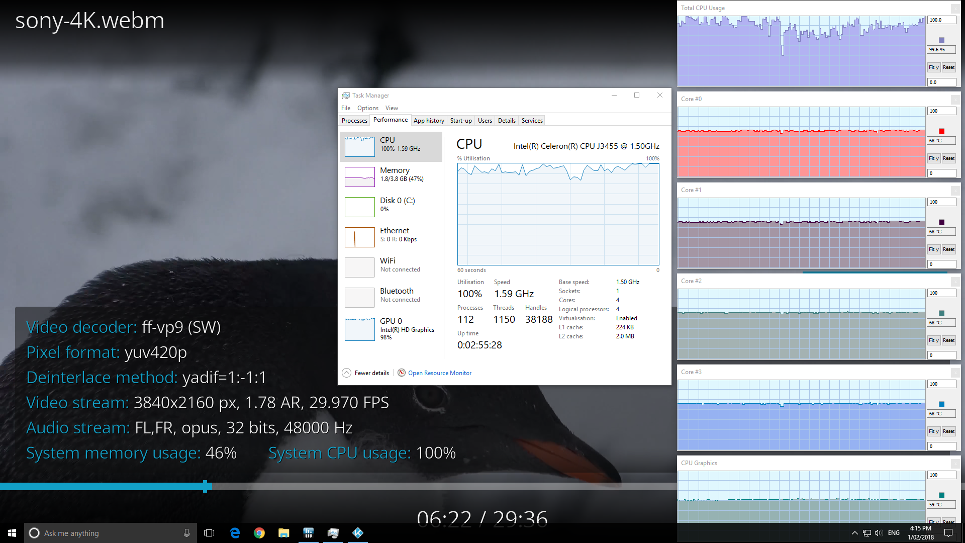Click Fit y in the Core #0 panel
This screenshot has height=543, width=965.
coord(934,158)
